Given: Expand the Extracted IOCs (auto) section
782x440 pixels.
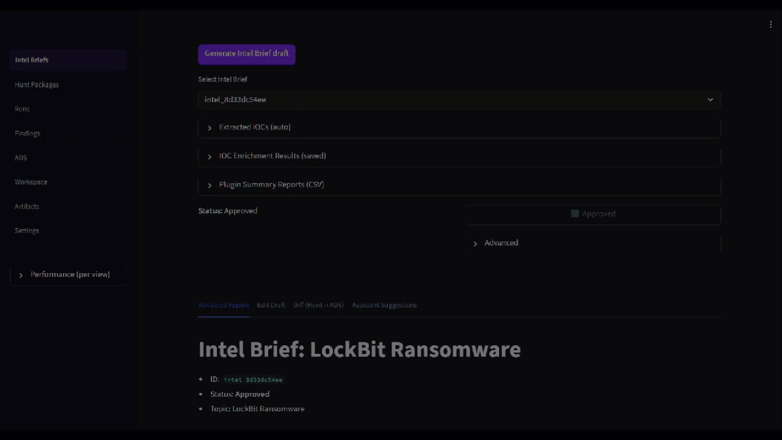Looking at the screenshot, I should 459,127.
